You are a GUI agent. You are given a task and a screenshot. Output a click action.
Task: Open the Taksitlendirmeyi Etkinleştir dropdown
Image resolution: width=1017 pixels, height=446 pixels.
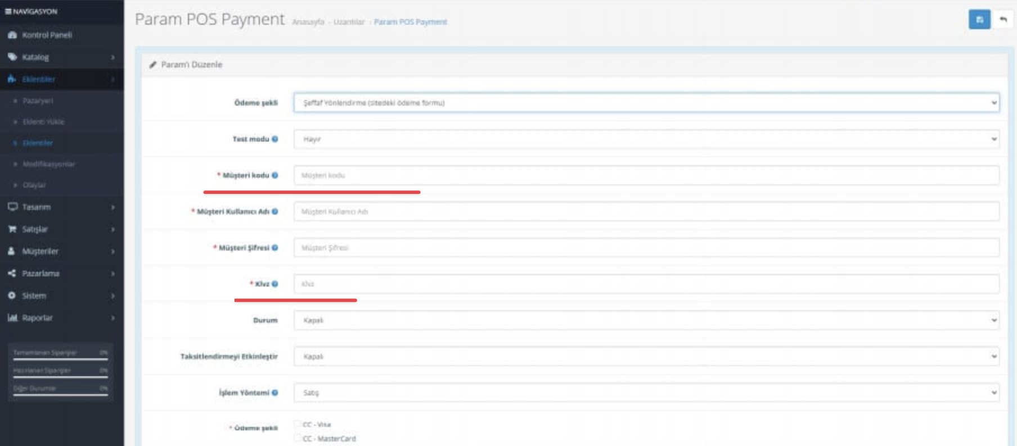click(x=646, y=357)
